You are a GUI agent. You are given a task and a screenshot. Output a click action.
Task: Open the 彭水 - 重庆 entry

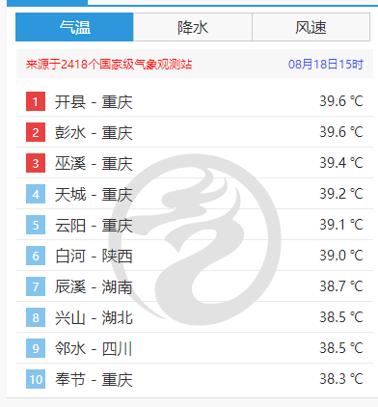94,133
